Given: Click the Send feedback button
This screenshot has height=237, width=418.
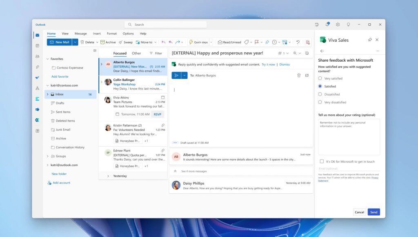Looking at the screenshot, I should 374,212.
